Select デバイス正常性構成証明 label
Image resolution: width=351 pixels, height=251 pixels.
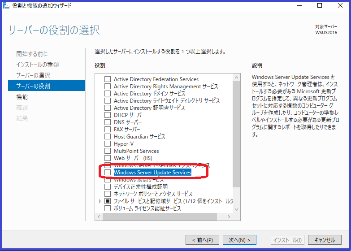141,187
